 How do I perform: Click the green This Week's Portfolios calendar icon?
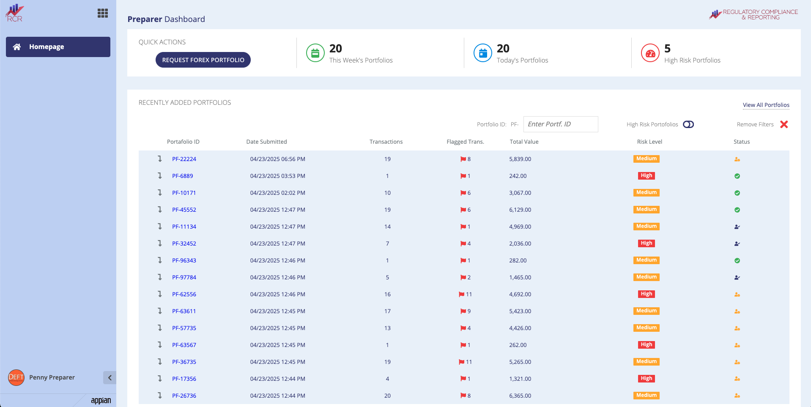pos(315,53)
